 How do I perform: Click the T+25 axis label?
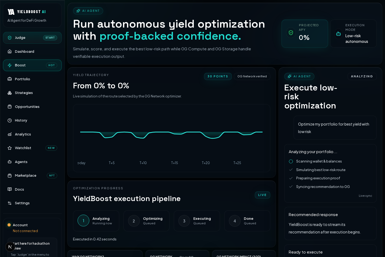[237, 163]
